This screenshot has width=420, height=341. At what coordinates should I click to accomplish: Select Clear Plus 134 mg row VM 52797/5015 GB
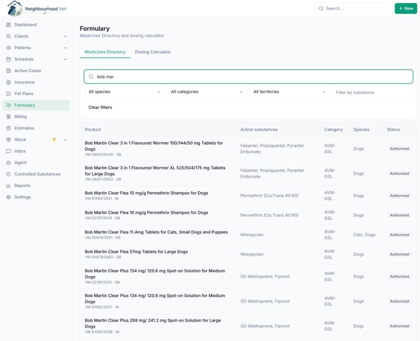point(248,277)
